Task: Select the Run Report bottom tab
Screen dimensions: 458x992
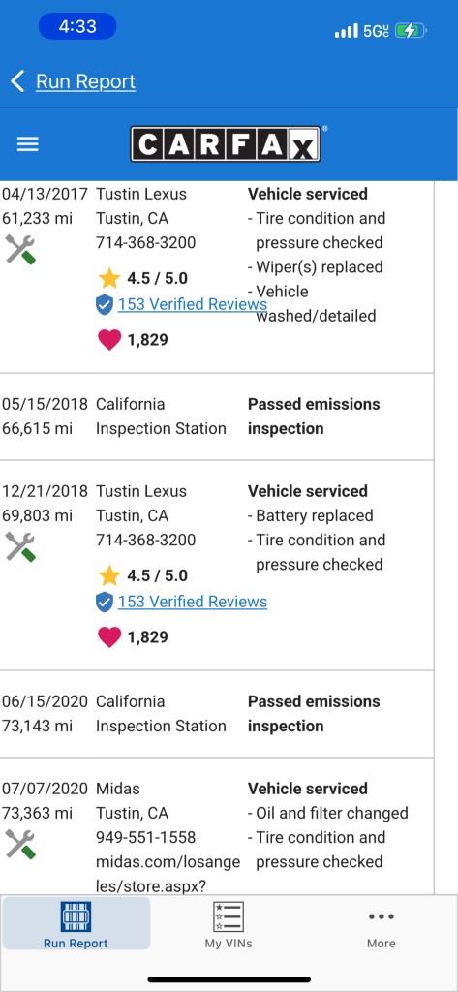Action: coord(76,924)
